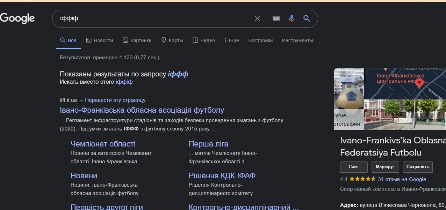Open the on-screen keyboard icon

[276, 18]
